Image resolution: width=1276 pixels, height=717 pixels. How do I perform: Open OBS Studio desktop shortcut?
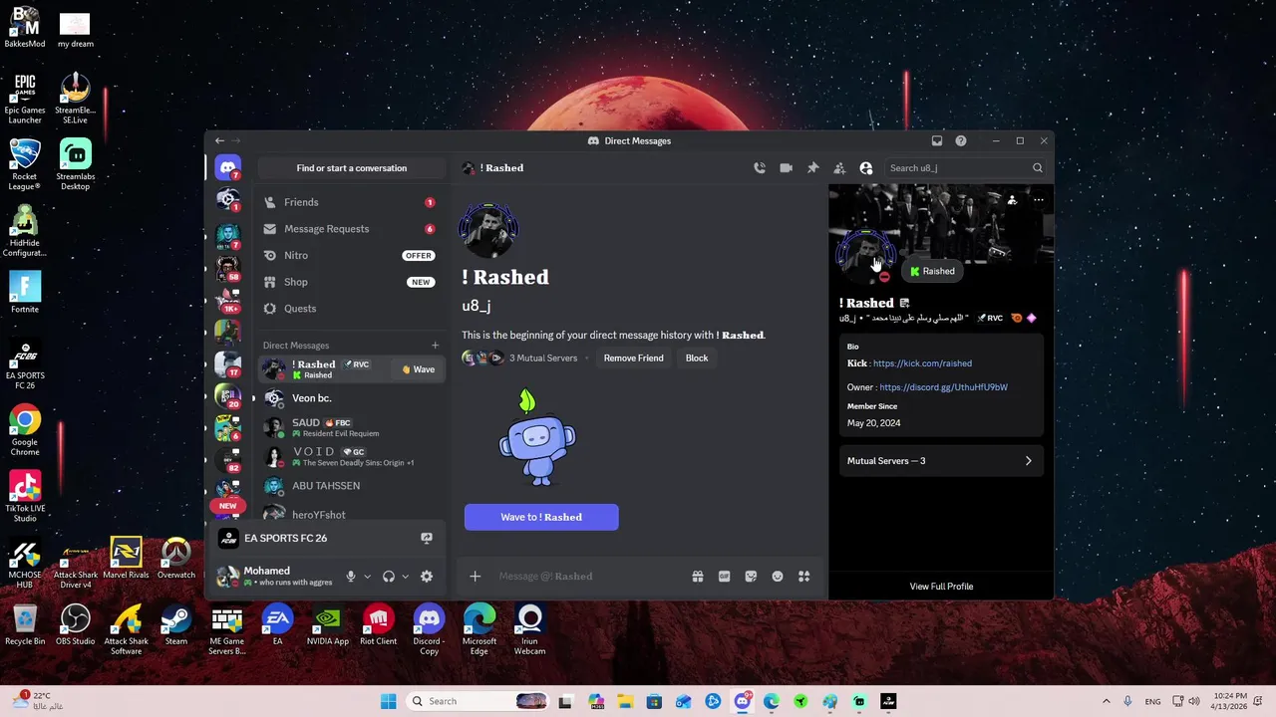click(76, 625)
